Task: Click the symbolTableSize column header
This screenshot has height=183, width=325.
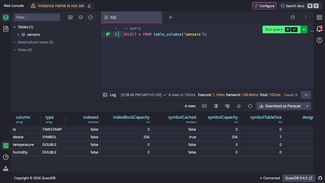Action: click(266, 117)
